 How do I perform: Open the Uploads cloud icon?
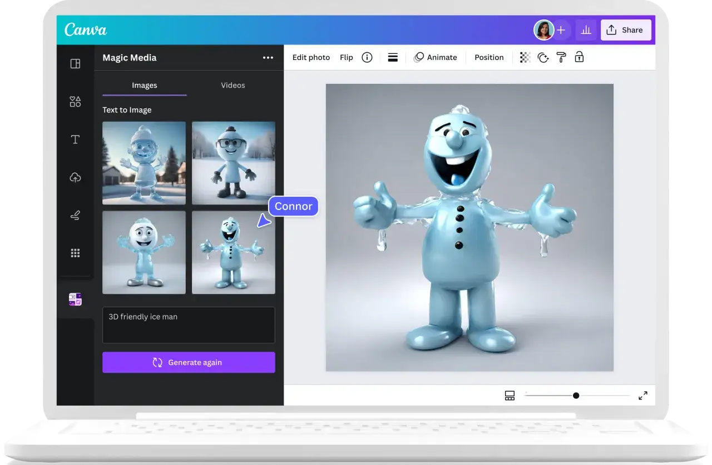pos(75,177)
